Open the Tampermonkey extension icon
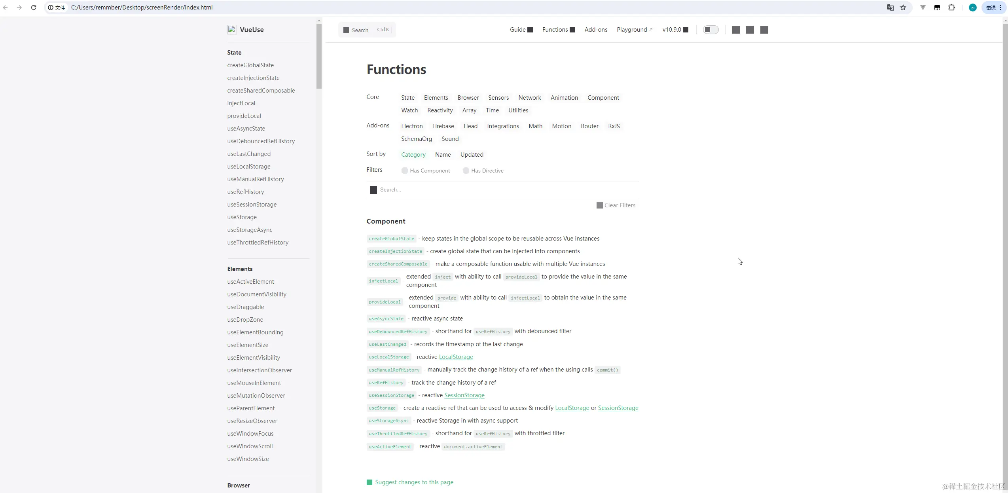The width and height of the screenshot is (1008, 493). [937, 8]
